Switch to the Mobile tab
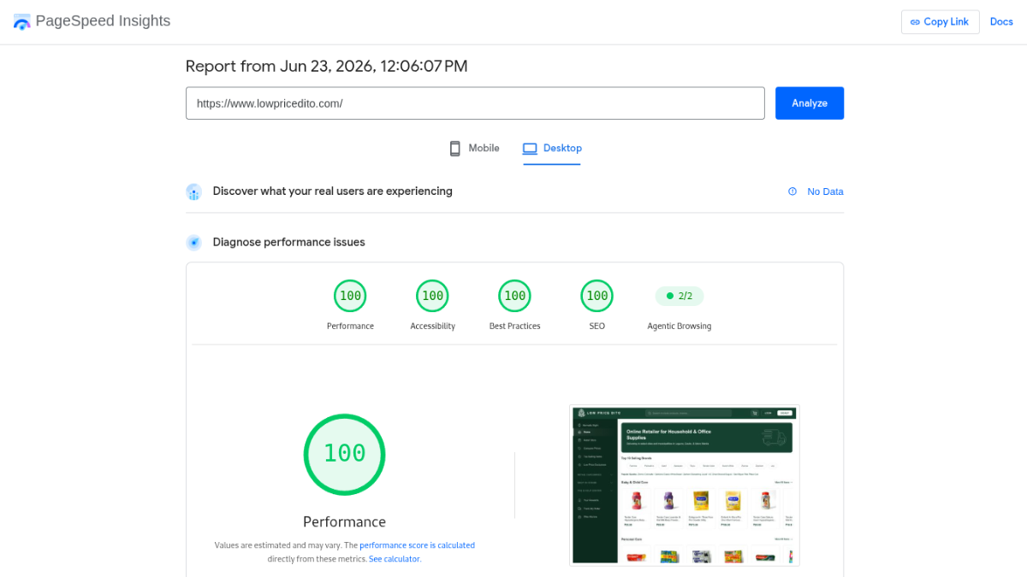Viewport: 1027px width, 577px height. tap(474, 148)
